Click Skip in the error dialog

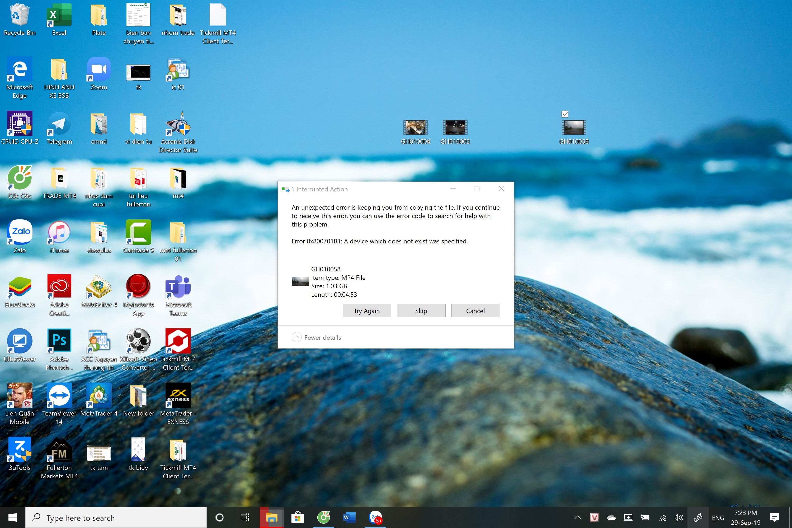[x=421, y=310]
